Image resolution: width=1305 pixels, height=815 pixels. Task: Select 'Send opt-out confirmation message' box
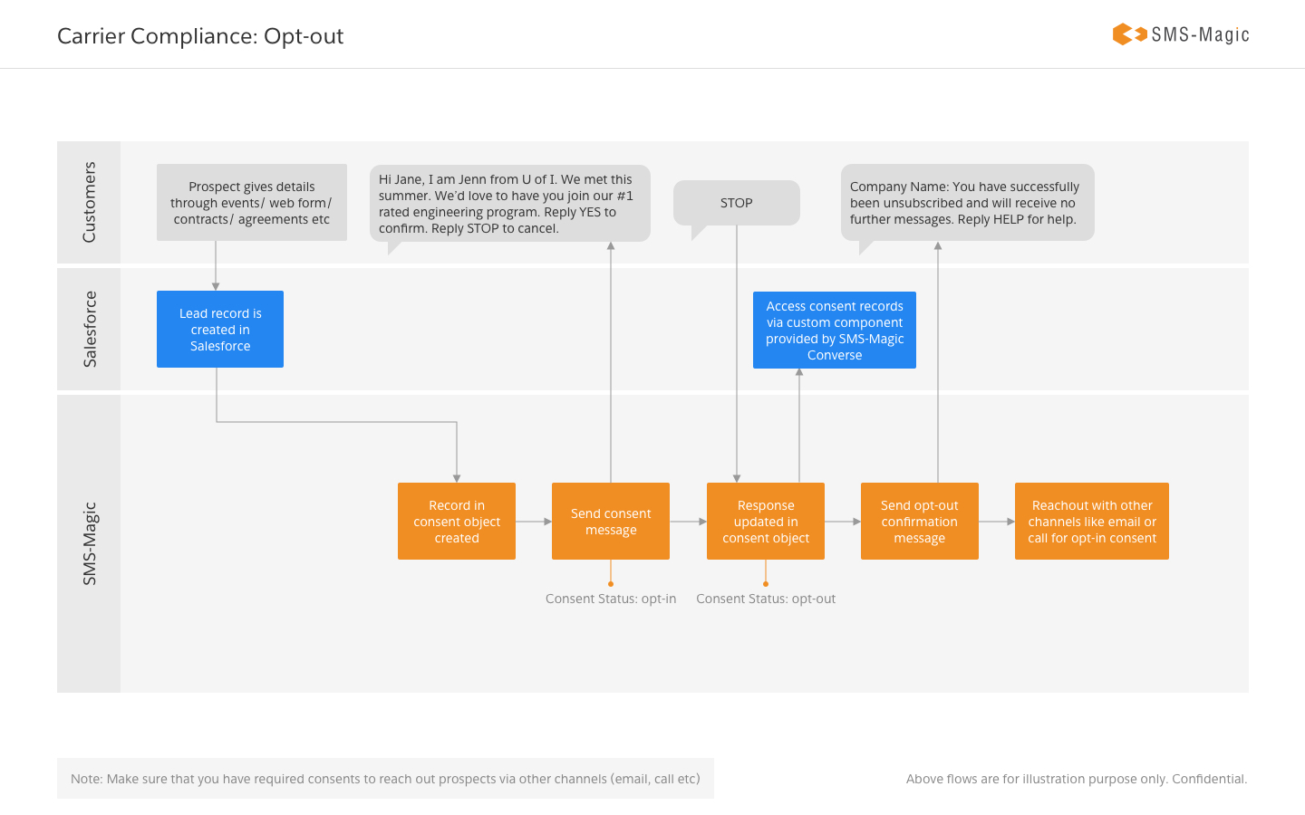click(920, 522)
